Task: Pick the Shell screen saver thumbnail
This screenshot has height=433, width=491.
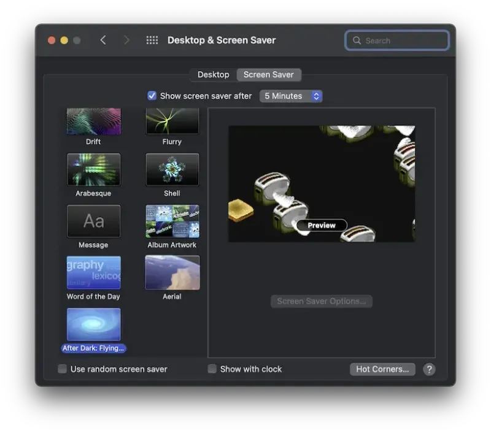Action: (172, 169)
